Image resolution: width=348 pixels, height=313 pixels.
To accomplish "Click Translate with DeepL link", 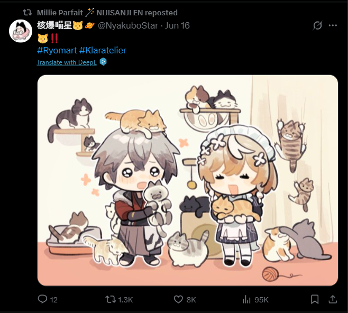I will tap(67, 62).
